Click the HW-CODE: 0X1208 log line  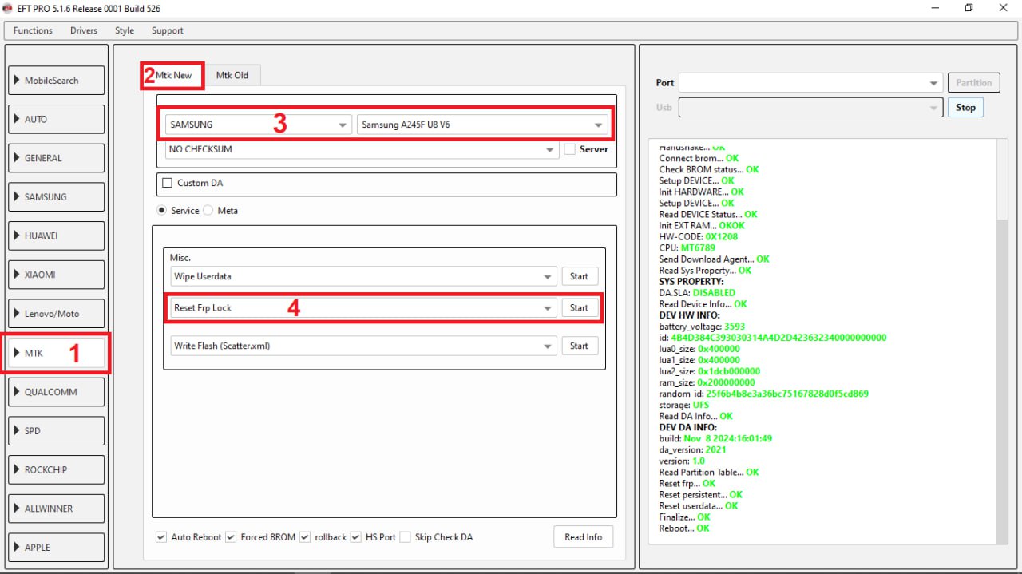tap(699, 237)
